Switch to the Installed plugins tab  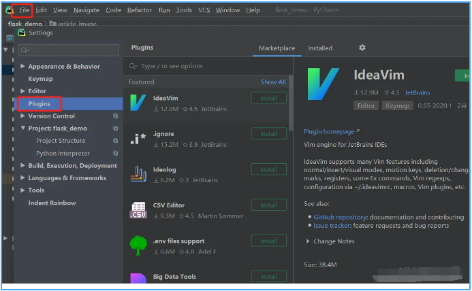(320, 48)
